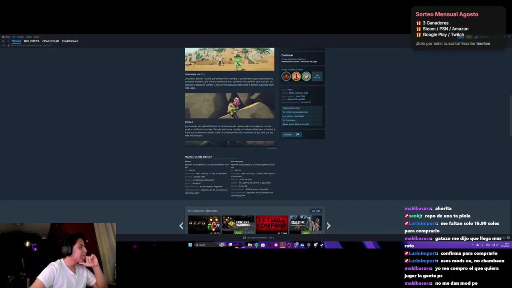Open the Content Warning product card
The image size is (512, 288).
pyautogui.click(x=238, y=225)
